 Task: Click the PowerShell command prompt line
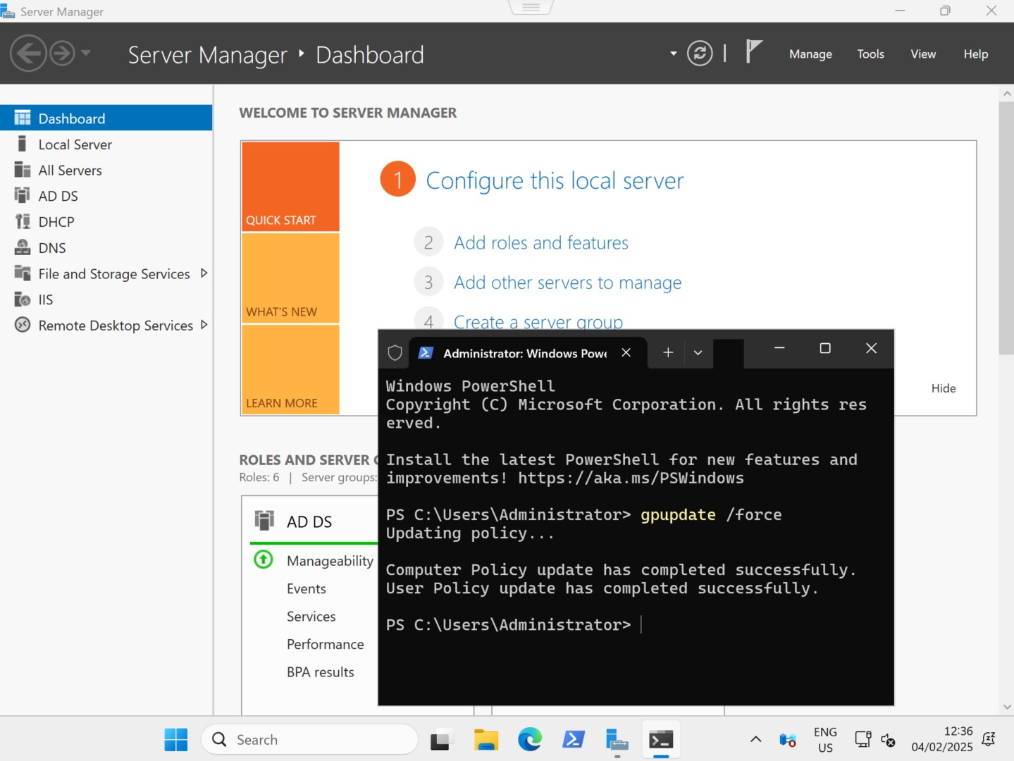tap(514, 625)
